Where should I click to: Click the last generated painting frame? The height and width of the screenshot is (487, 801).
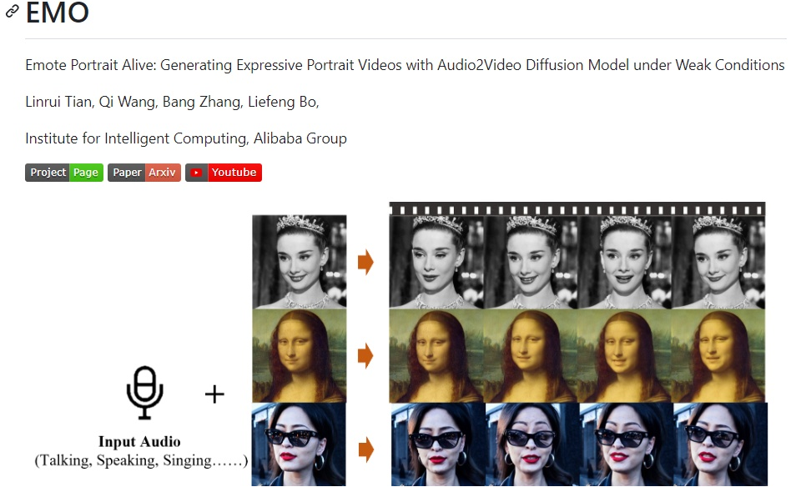pyautogui.click(x=718, y=356)
